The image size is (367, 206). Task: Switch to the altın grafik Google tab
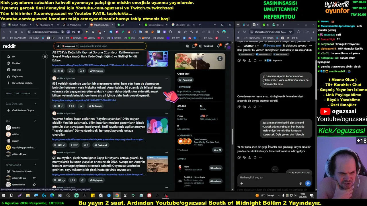(183, 25)
